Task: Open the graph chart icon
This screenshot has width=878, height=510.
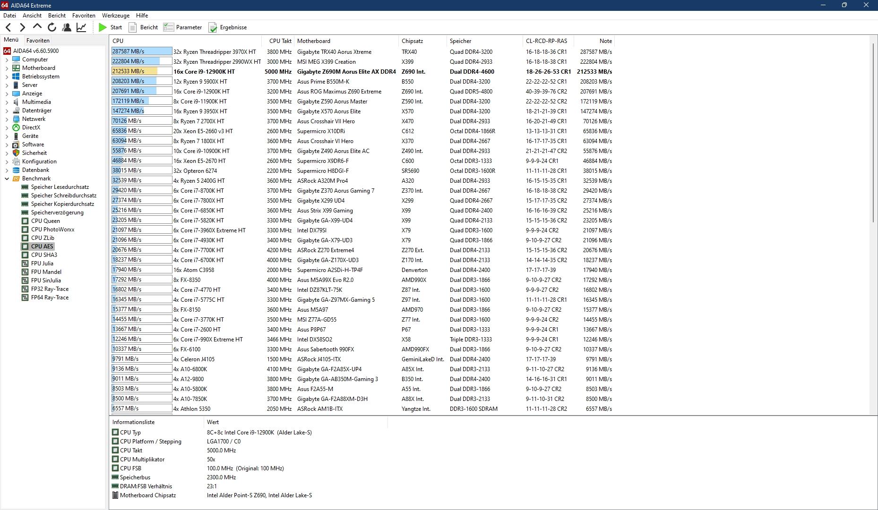Action: 81,27
